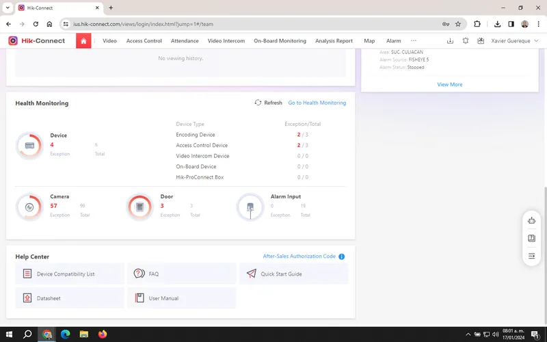
Task: Click the Camera exception ring chart
Action: pos(29,207)
